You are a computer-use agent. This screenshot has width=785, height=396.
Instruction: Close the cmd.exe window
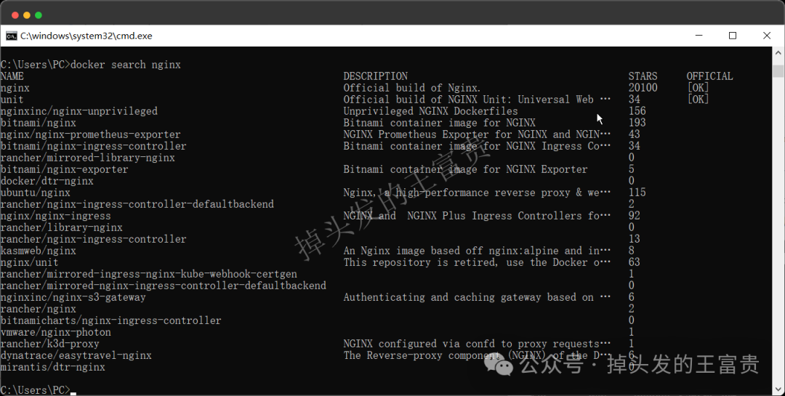(x=767, y=36)
